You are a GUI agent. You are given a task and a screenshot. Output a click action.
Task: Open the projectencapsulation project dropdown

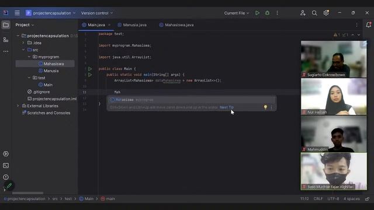(51, 13)
